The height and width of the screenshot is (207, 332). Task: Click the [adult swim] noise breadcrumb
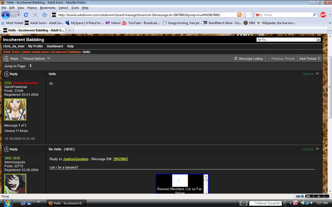click(36, 52)
